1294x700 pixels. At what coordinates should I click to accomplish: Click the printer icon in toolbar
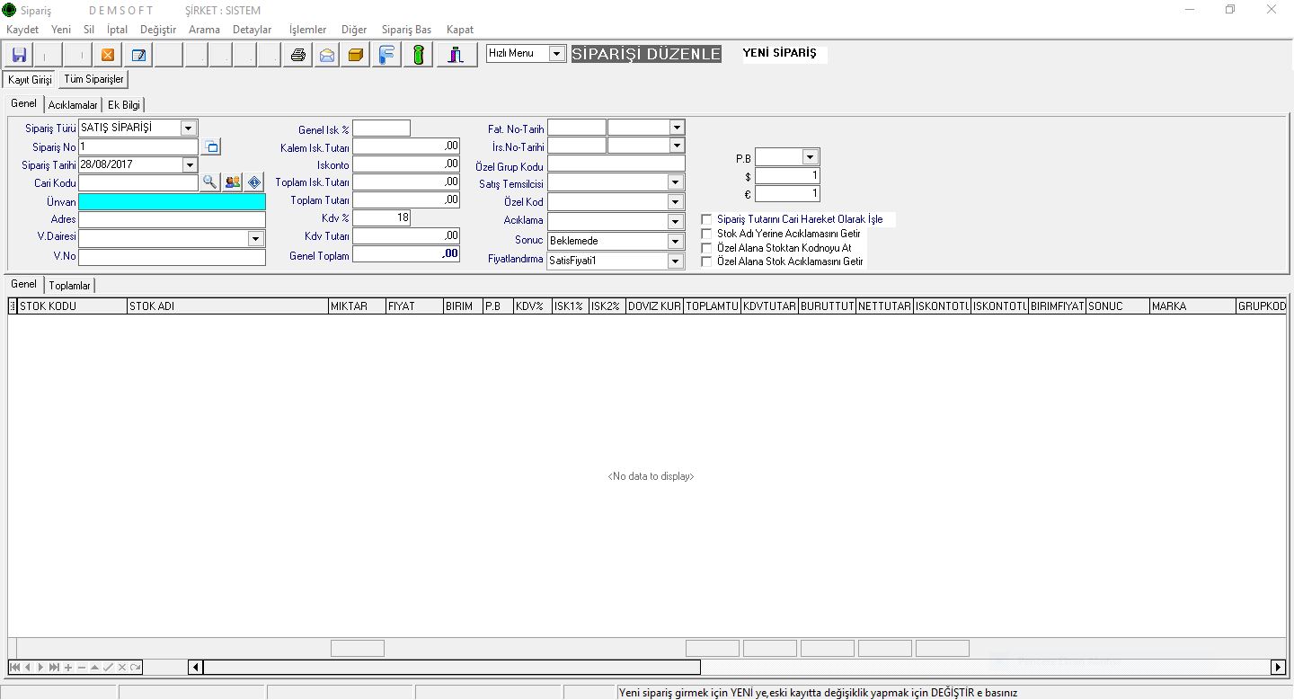[x=298, y=55]
